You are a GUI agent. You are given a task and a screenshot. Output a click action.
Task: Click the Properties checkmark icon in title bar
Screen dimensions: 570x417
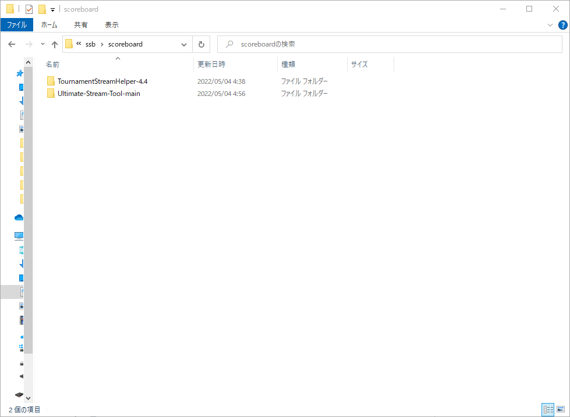point(29,9)
